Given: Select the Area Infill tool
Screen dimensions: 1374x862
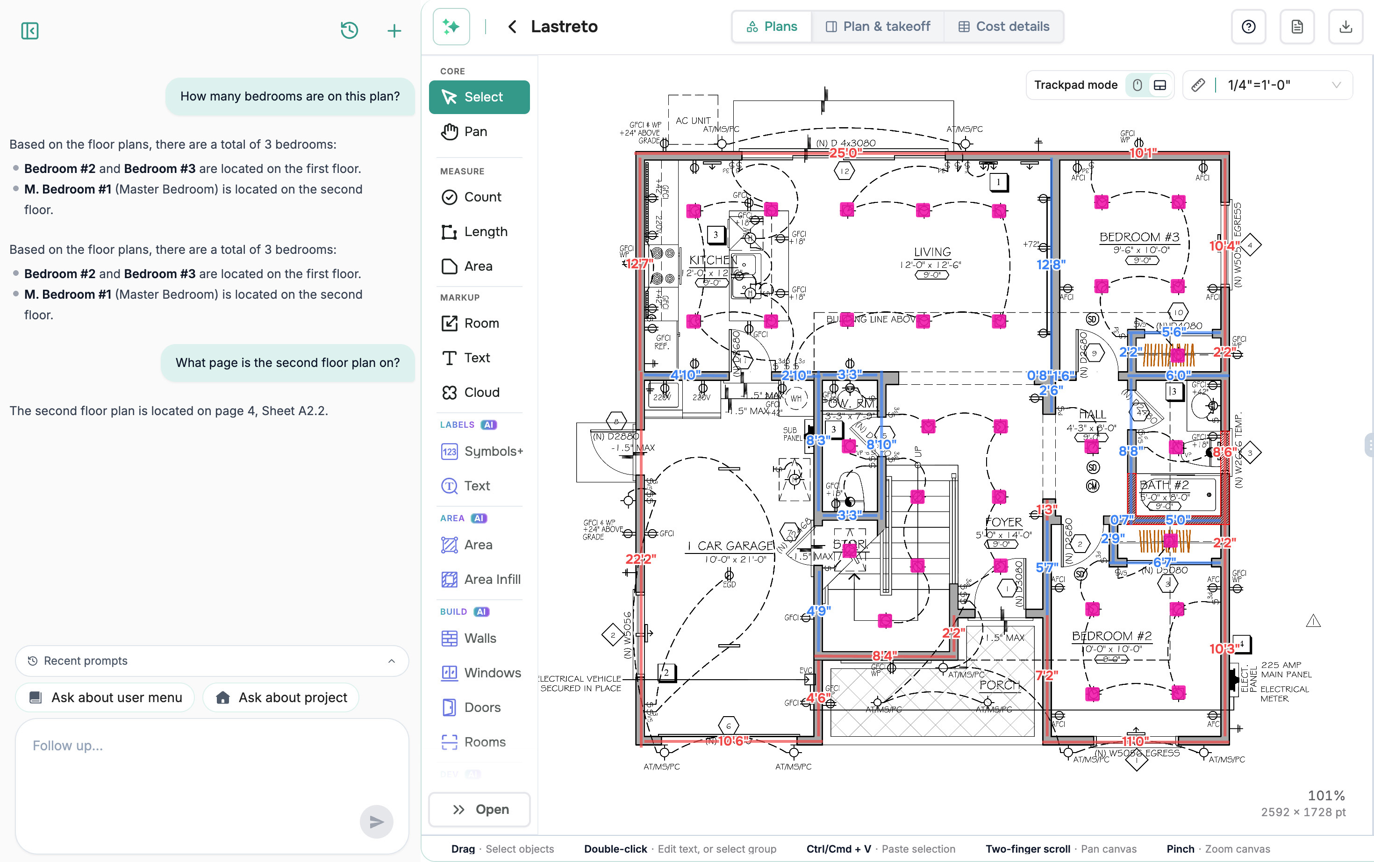Looking at the screenshot, I should click(x=479, y=579).
